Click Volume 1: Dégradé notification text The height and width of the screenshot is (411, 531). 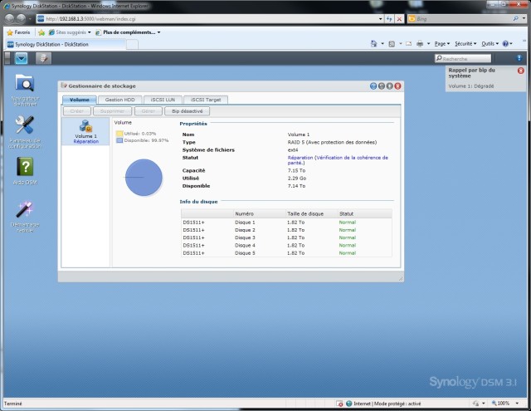(x=471, y=86)
